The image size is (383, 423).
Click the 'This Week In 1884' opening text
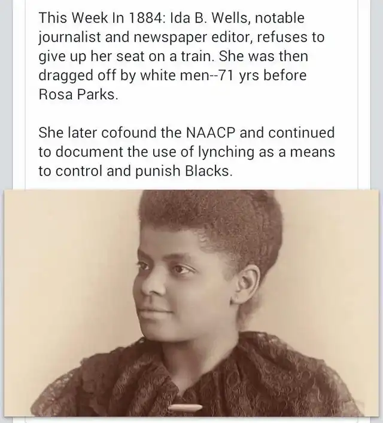101,18
